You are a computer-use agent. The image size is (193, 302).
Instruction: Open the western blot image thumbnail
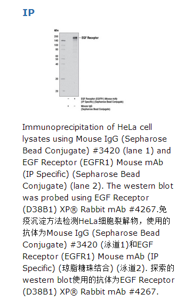[x=89, y=69]
